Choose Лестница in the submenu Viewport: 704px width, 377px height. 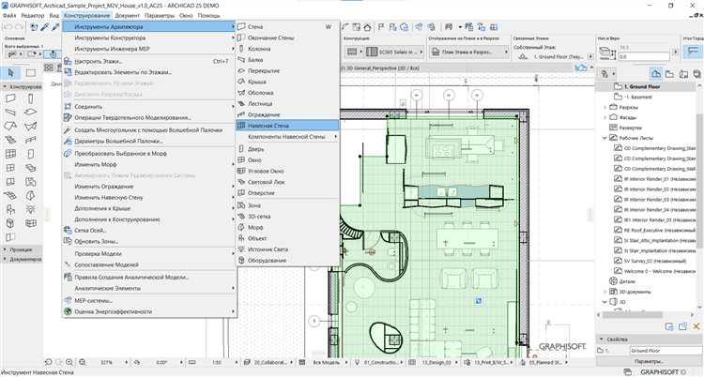(x=287, y=104)
